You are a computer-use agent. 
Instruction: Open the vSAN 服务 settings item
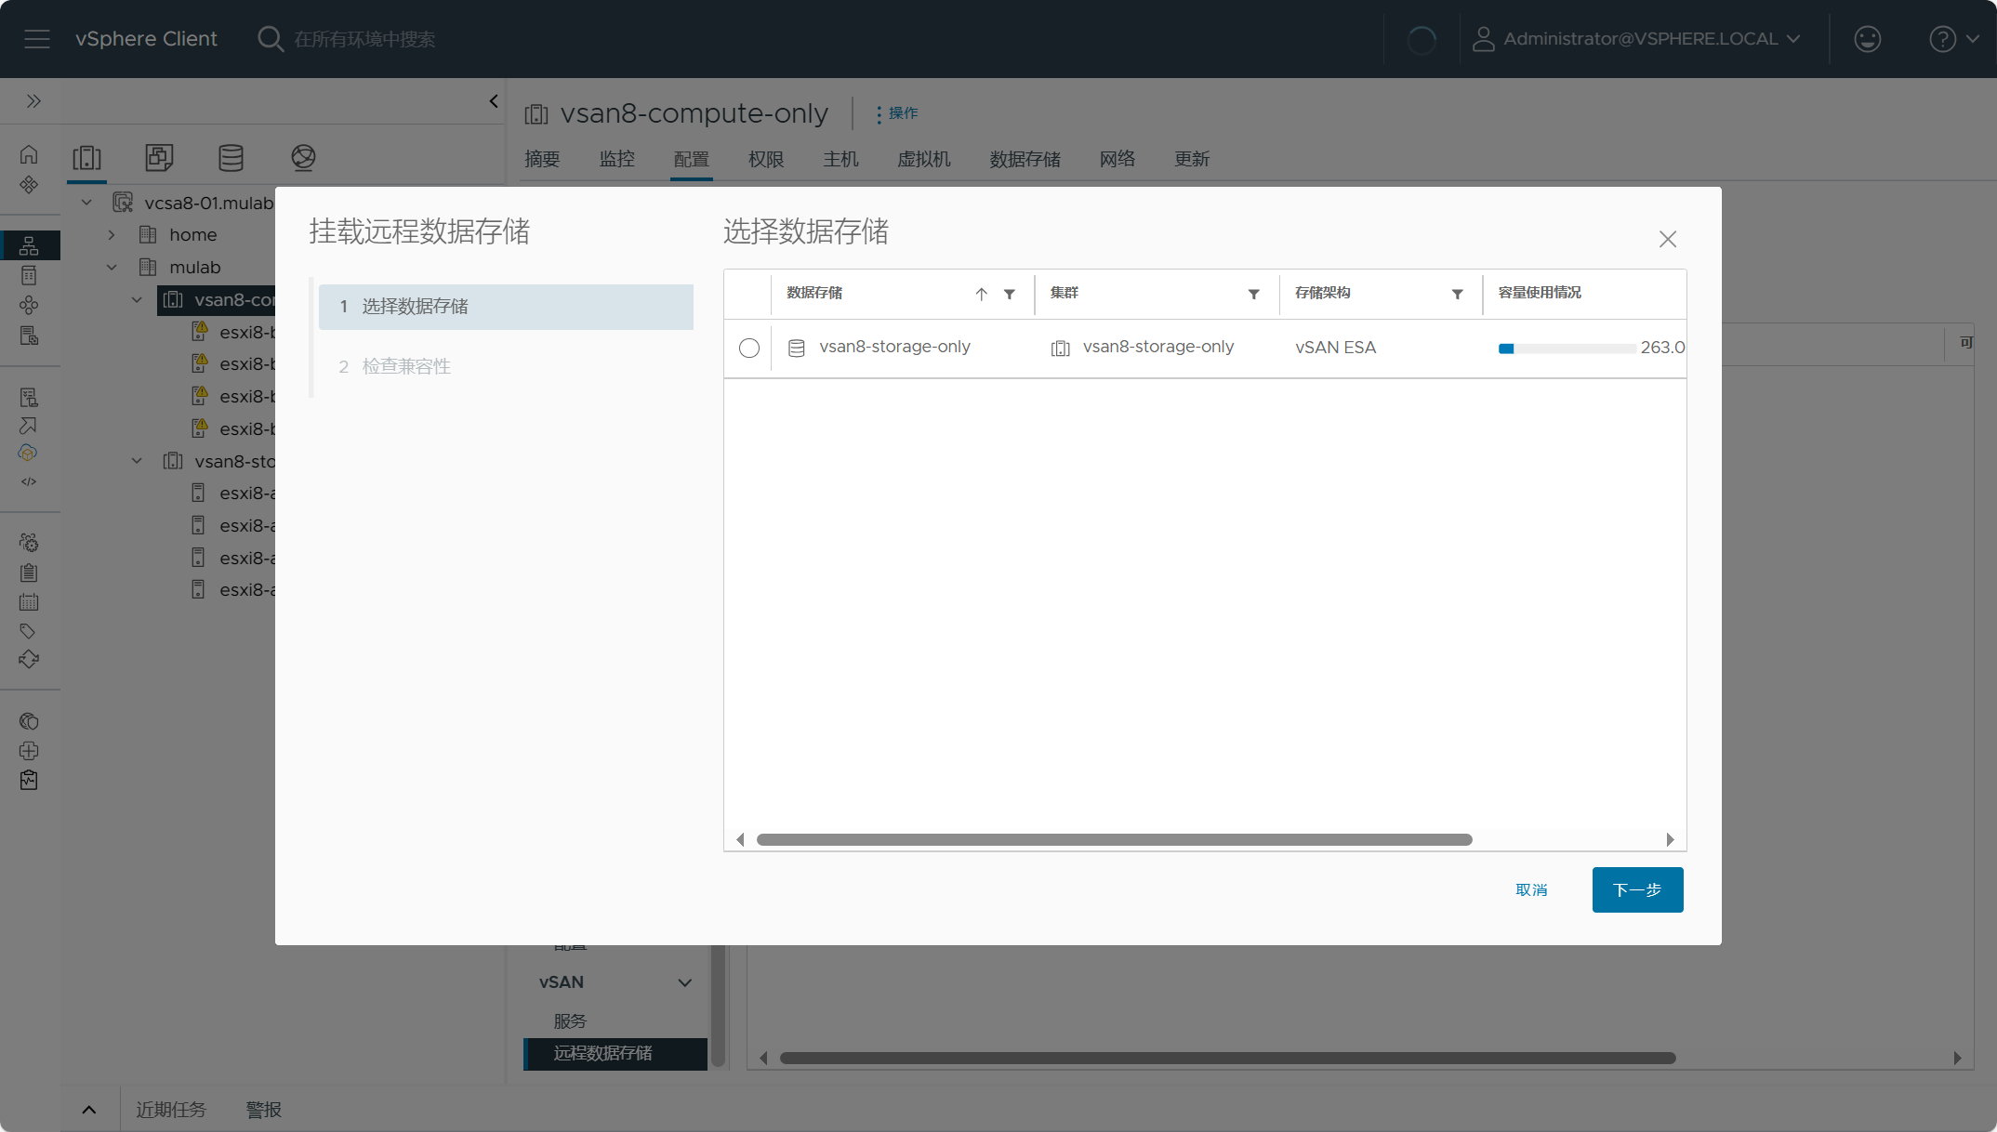click(570, 1020)
